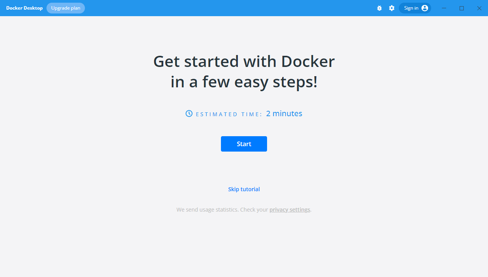Image resolution: width=488 pixels, height=277 pixels.
Task: Click the "2 minutes" estimated time value
Action: 284,113
